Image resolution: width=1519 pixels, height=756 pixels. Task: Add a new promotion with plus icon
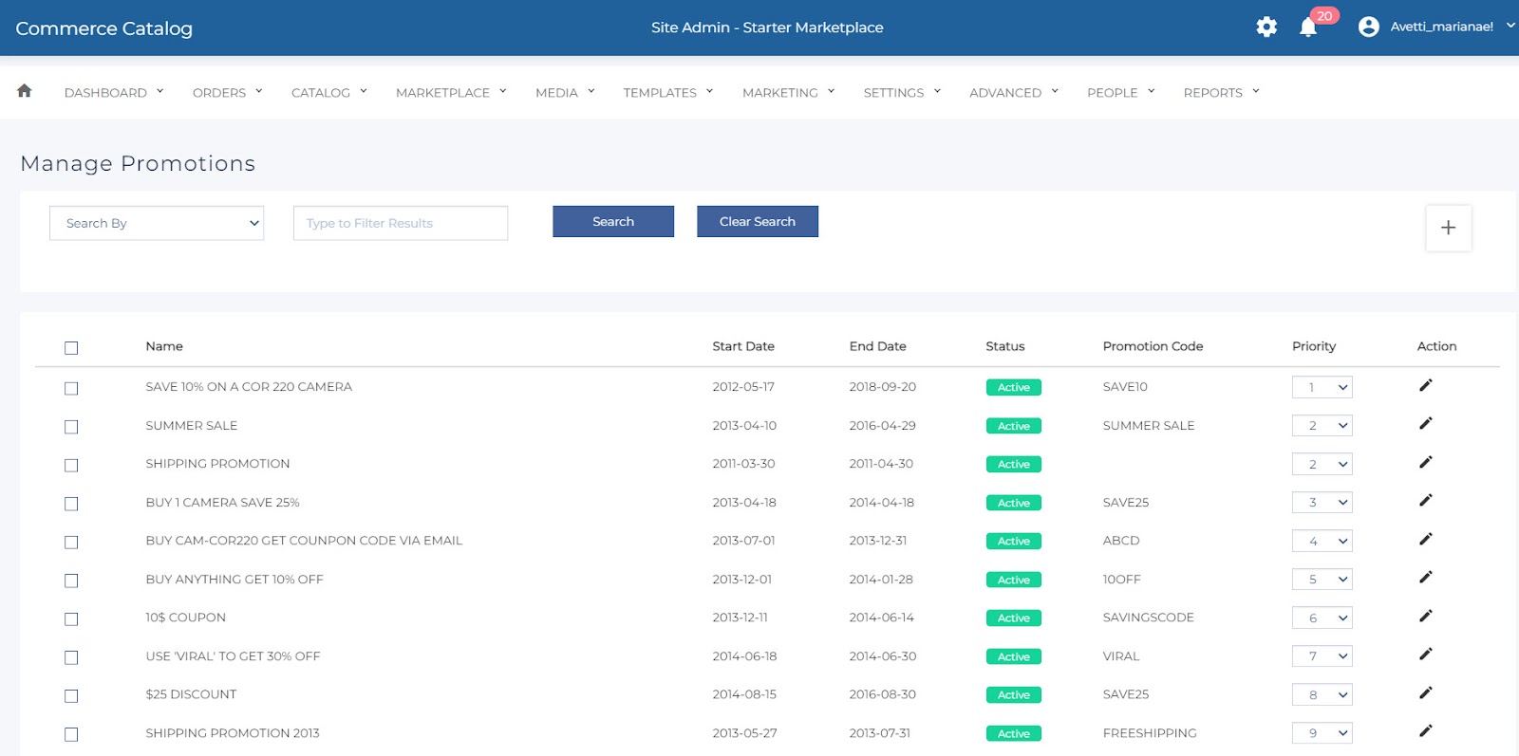(1448, 228)
